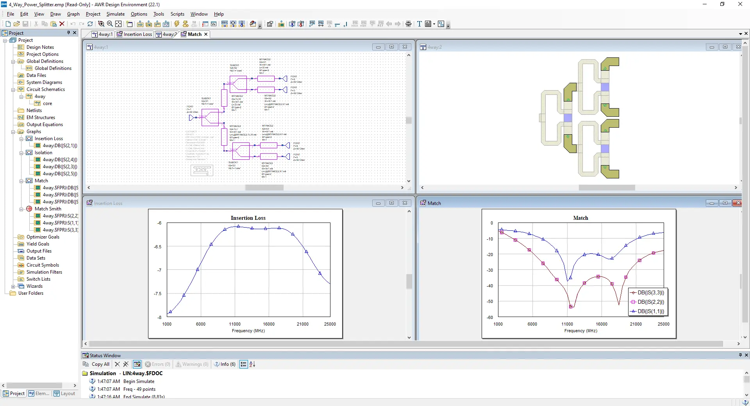The image size is (750, 406).
Task: Collapse the Isolation graph node
Action: tap(21, 153)
